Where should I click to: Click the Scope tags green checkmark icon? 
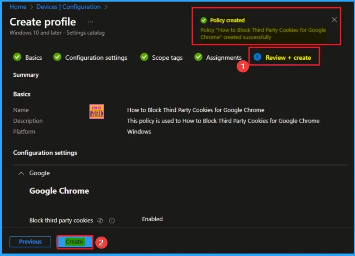(144, 57)
